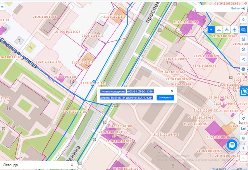Open the history clock button
This screenshot has width=248, height=170.
pyautogui.click(x=243, y=49)
